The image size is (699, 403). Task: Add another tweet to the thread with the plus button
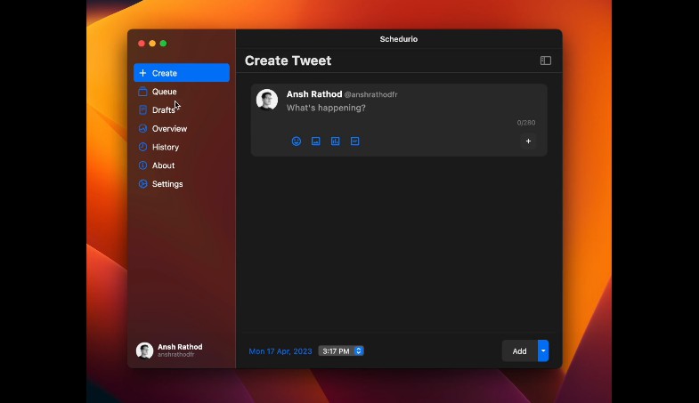[x=528, y=141]
